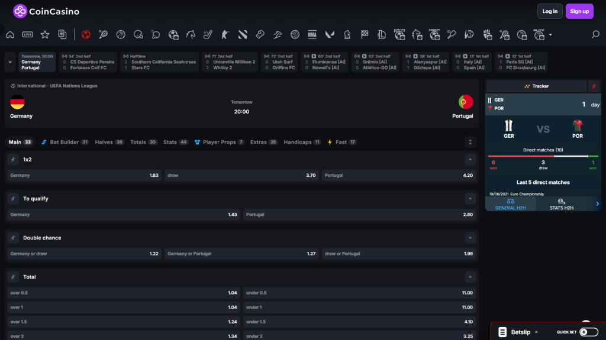
Task: Collapse the Total market section
Action: [x=470, y=277]
